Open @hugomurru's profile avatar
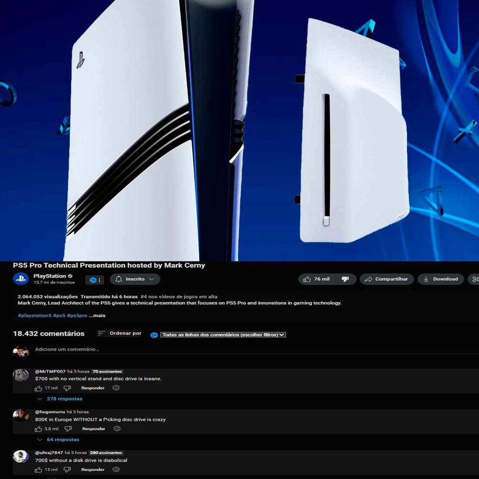Image resolution: width=479 pixels, height=479 pixels. click(x=21, y=415)
